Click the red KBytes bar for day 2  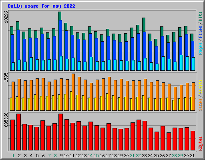18,132
